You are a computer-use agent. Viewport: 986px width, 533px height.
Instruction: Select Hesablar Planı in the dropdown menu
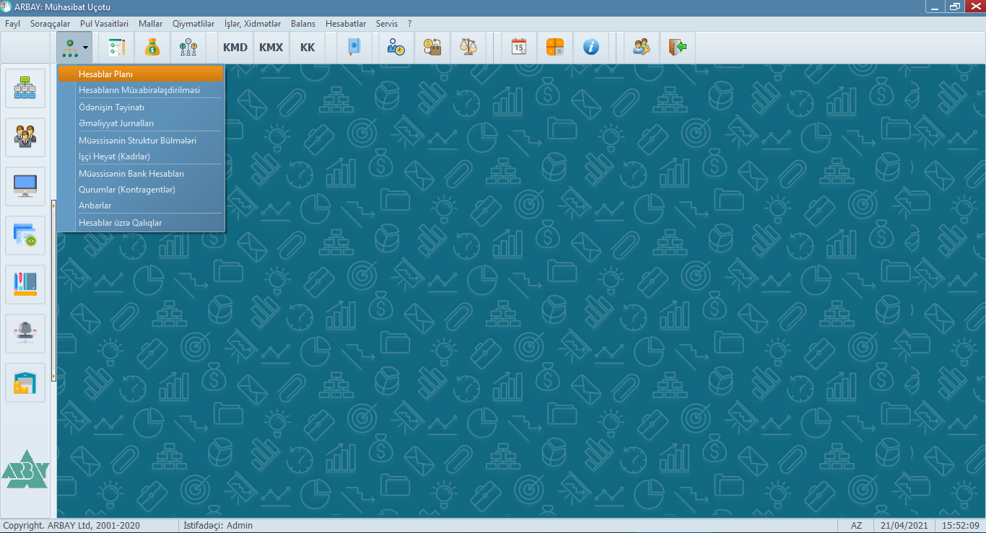[141, 74]
